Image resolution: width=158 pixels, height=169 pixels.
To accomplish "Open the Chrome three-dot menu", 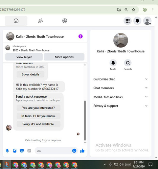I will 153,10.
